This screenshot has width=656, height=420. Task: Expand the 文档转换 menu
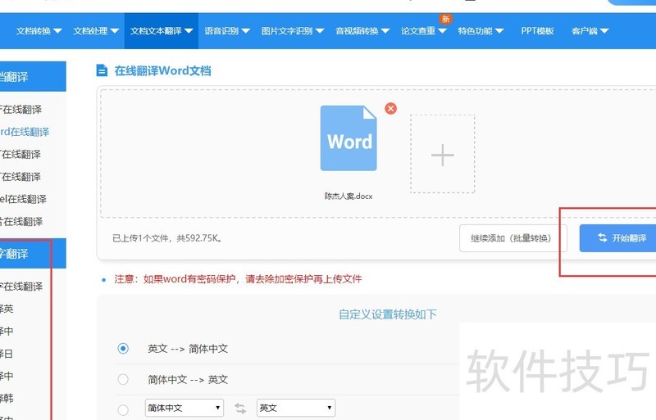click(39, 31)
